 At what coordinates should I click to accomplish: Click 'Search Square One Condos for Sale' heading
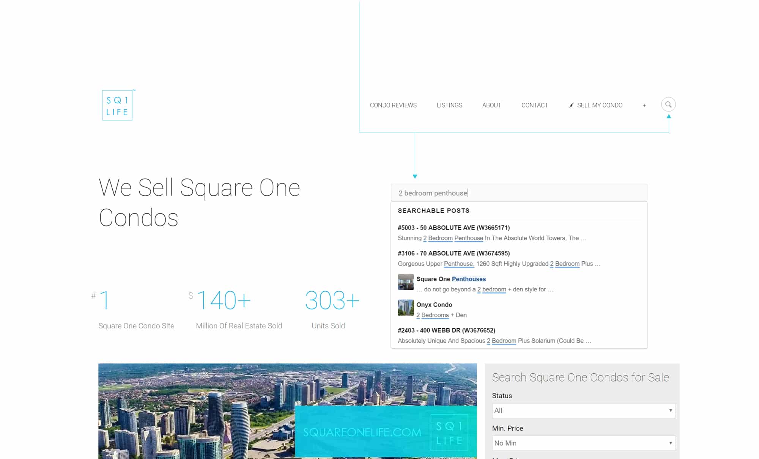point(580,377)
